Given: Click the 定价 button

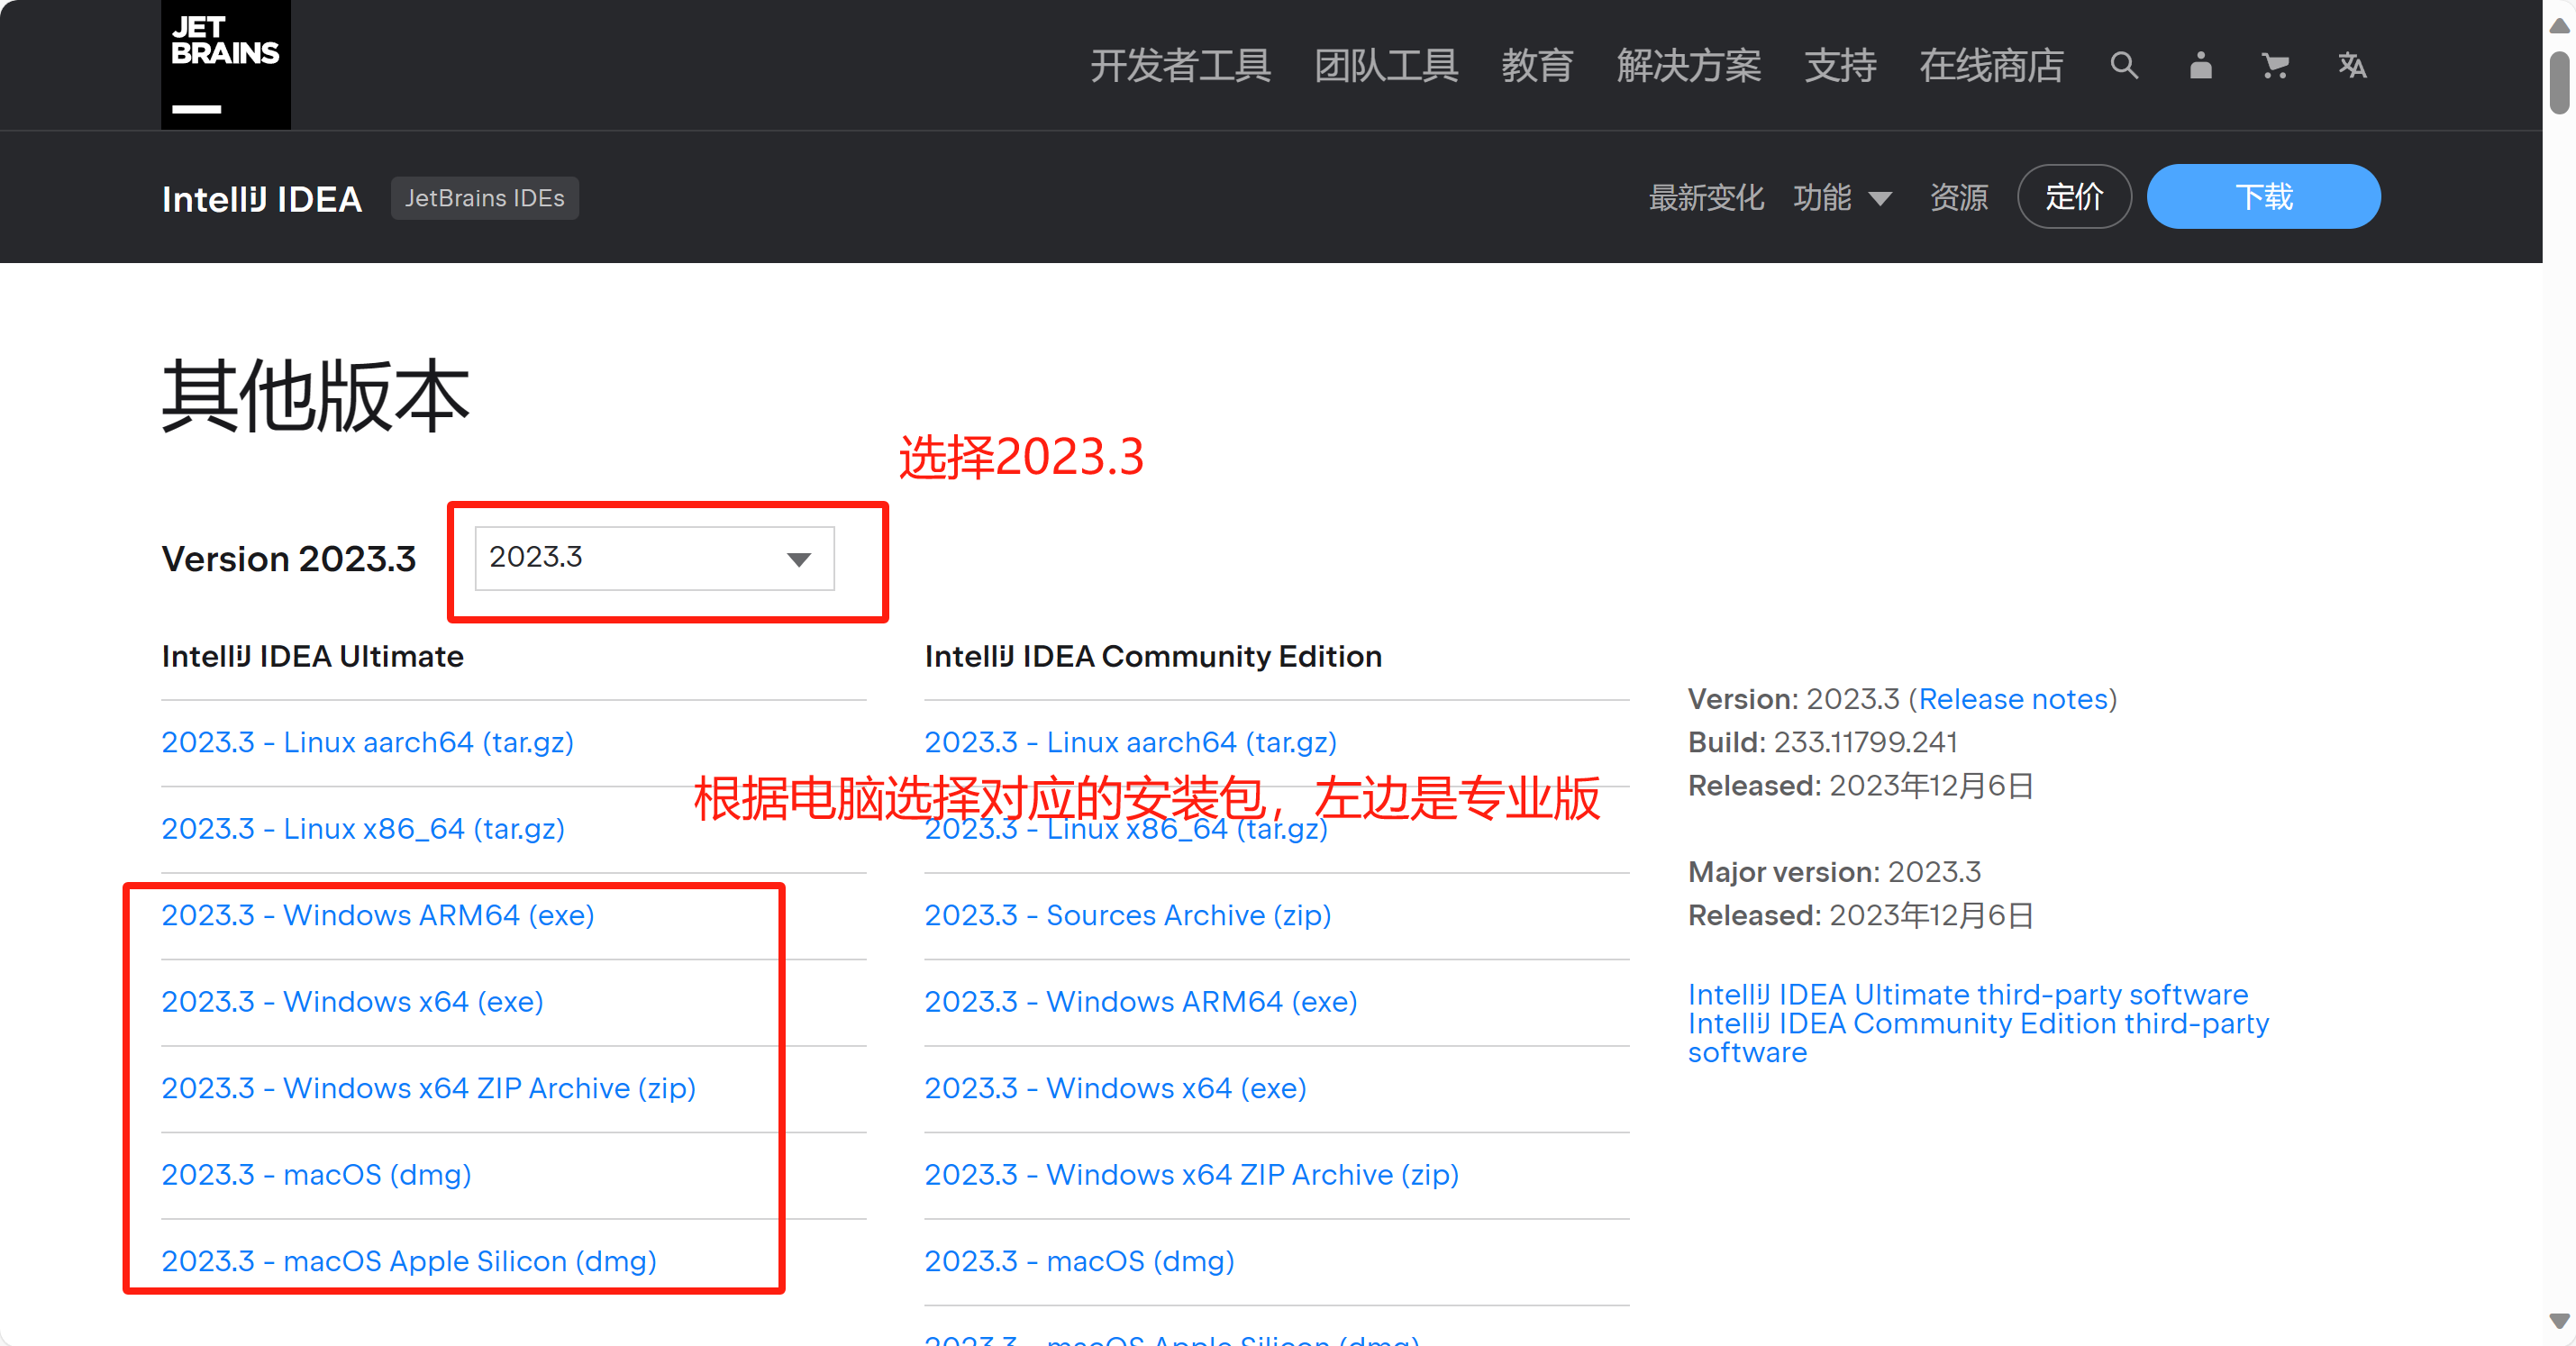Looking at the screenshot, I should pos(2074,197).
